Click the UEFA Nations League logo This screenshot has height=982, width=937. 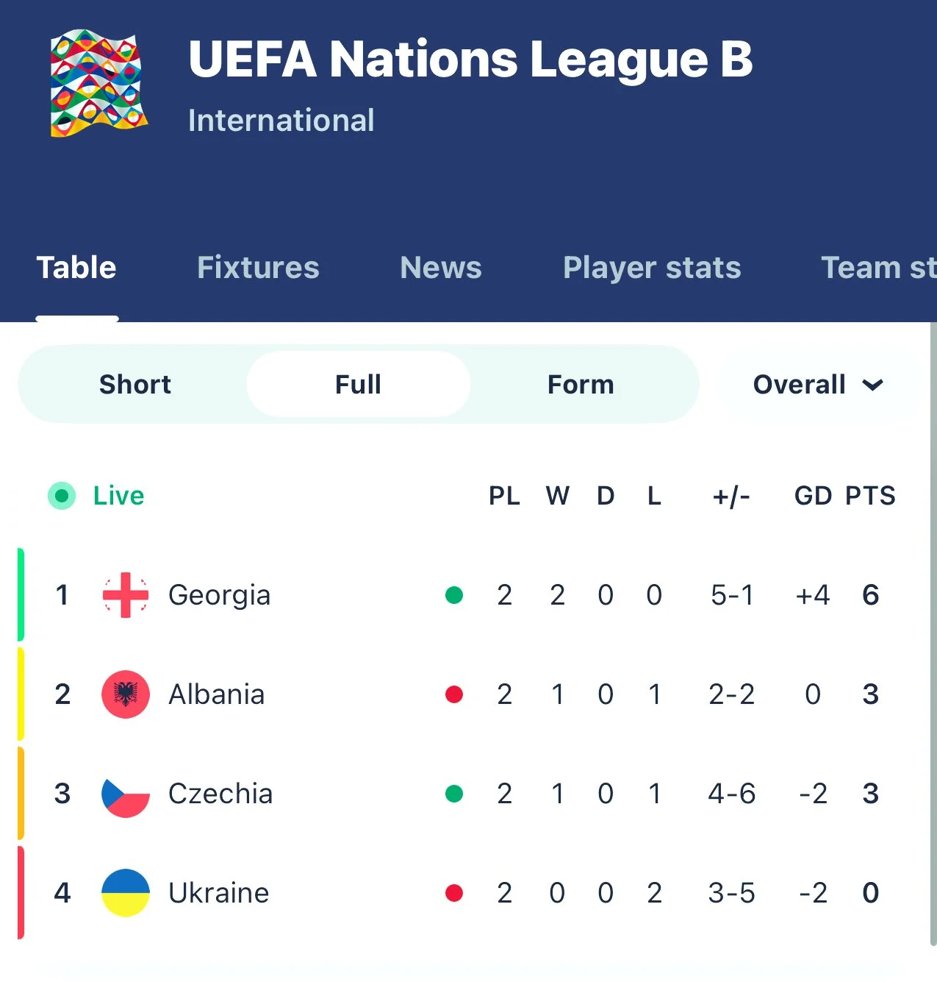[98, 83]
